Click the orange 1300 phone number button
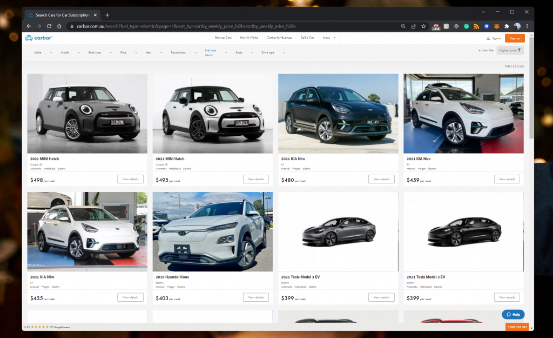The image size is (553, 338). click(x=517, y=327)
